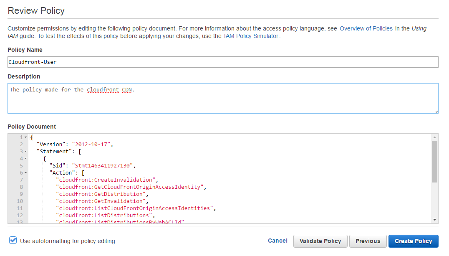Click the misspelled word "cloudfront" in description
Viewport: 449px width, 256px height.
(103, 90)
